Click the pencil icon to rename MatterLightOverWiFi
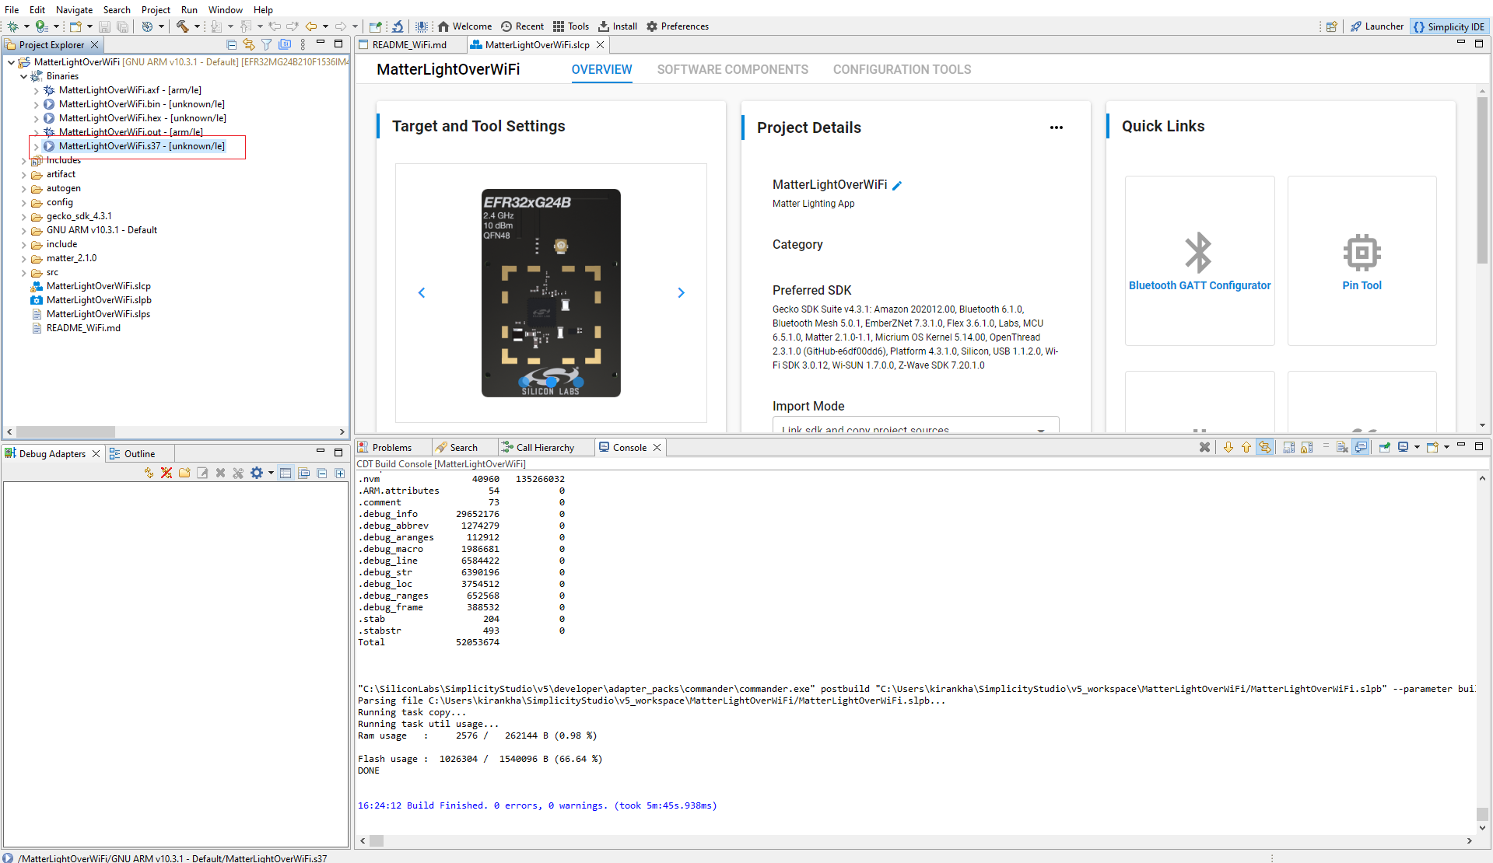Screen dimensions: 1493x863 pyautogui.click(x=897, y=186)
